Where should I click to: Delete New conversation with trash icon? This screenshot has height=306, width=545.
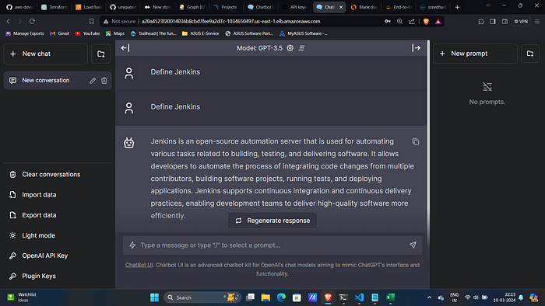tap(104, 81)
